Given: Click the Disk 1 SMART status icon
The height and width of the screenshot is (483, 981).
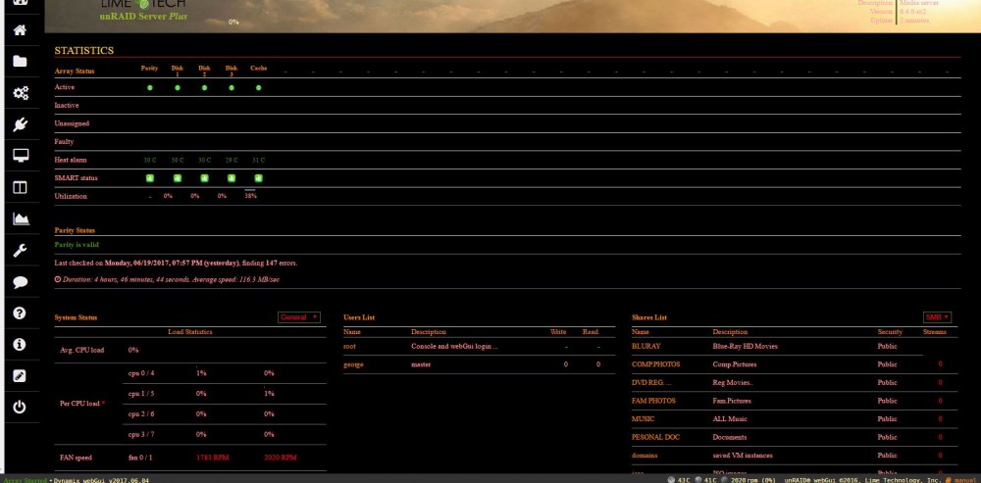Looking at the screenshot, I should click(177, 178).
